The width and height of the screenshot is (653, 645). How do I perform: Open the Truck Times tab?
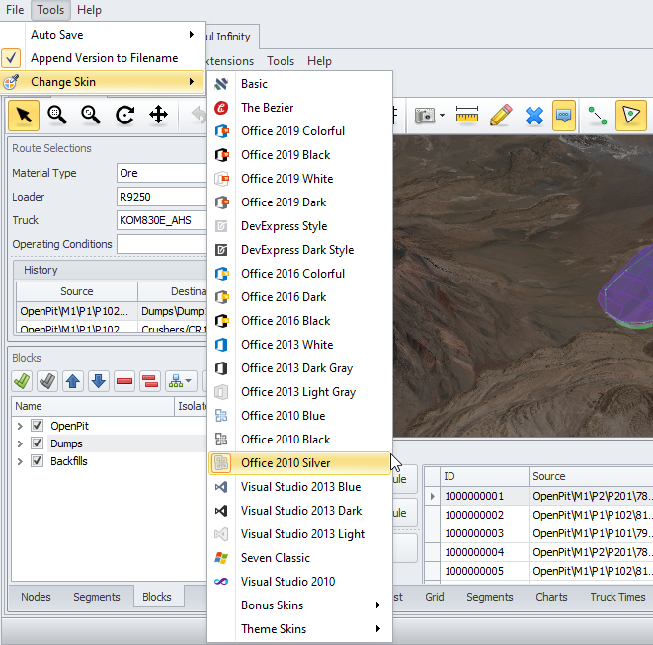point(617,597)
